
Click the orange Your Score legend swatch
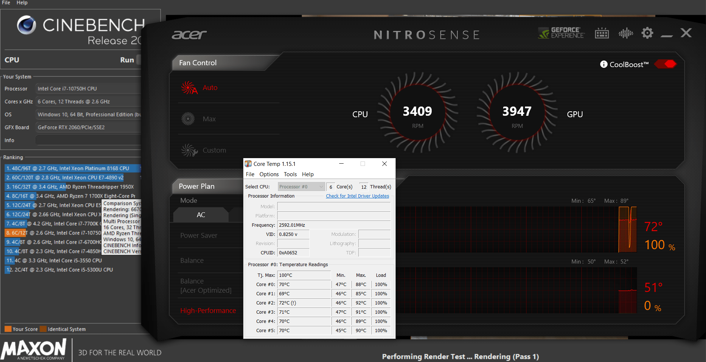tap(8, 329)
